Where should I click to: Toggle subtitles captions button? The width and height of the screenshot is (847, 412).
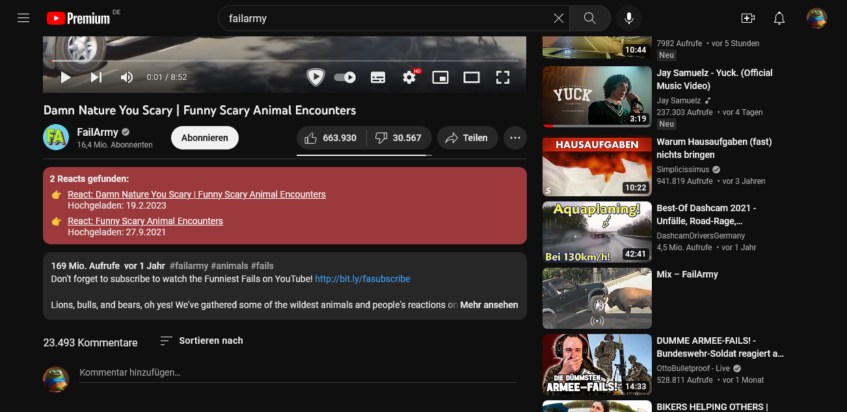pos(378,77)
